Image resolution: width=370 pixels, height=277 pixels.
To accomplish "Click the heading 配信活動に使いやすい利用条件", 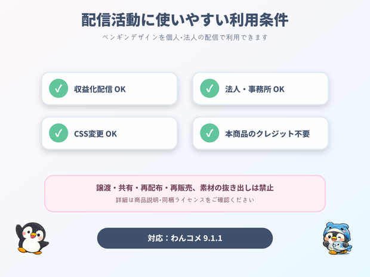I will click(185, 20).
